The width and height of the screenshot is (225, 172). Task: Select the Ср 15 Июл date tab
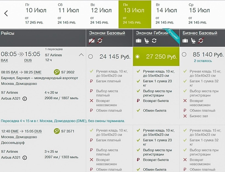199,14
